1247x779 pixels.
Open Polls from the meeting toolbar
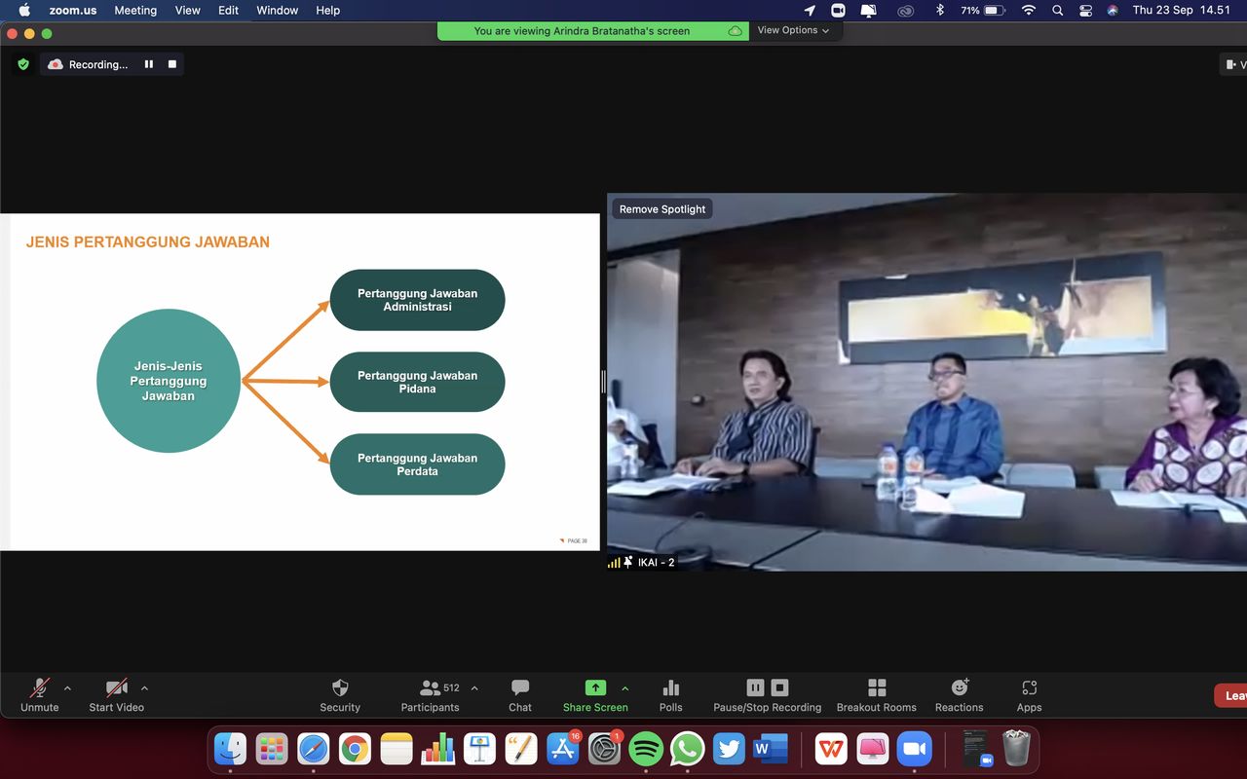point(670,695)
